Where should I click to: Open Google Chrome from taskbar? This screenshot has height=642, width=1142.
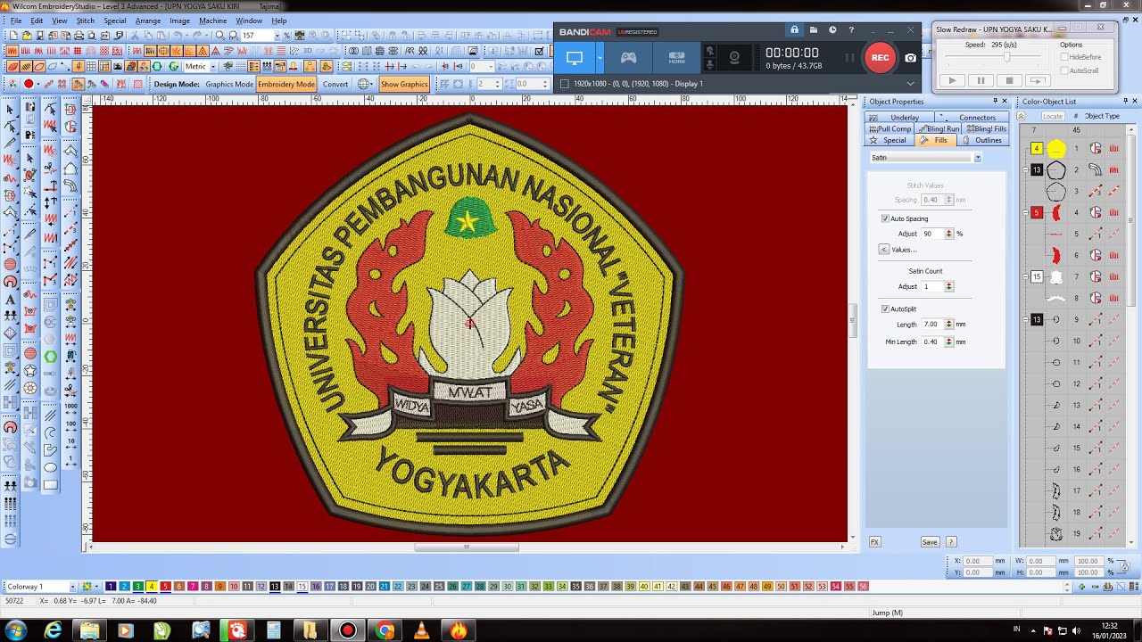pyautogui.click(x=385, y=630)
